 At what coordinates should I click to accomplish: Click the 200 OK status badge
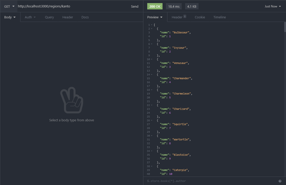(x=155, y=6)
